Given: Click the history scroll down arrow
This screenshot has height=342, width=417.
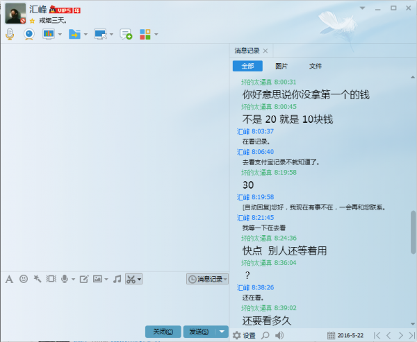Looking at the screenshot, I should pyautogui.click(x=413, y=324).
